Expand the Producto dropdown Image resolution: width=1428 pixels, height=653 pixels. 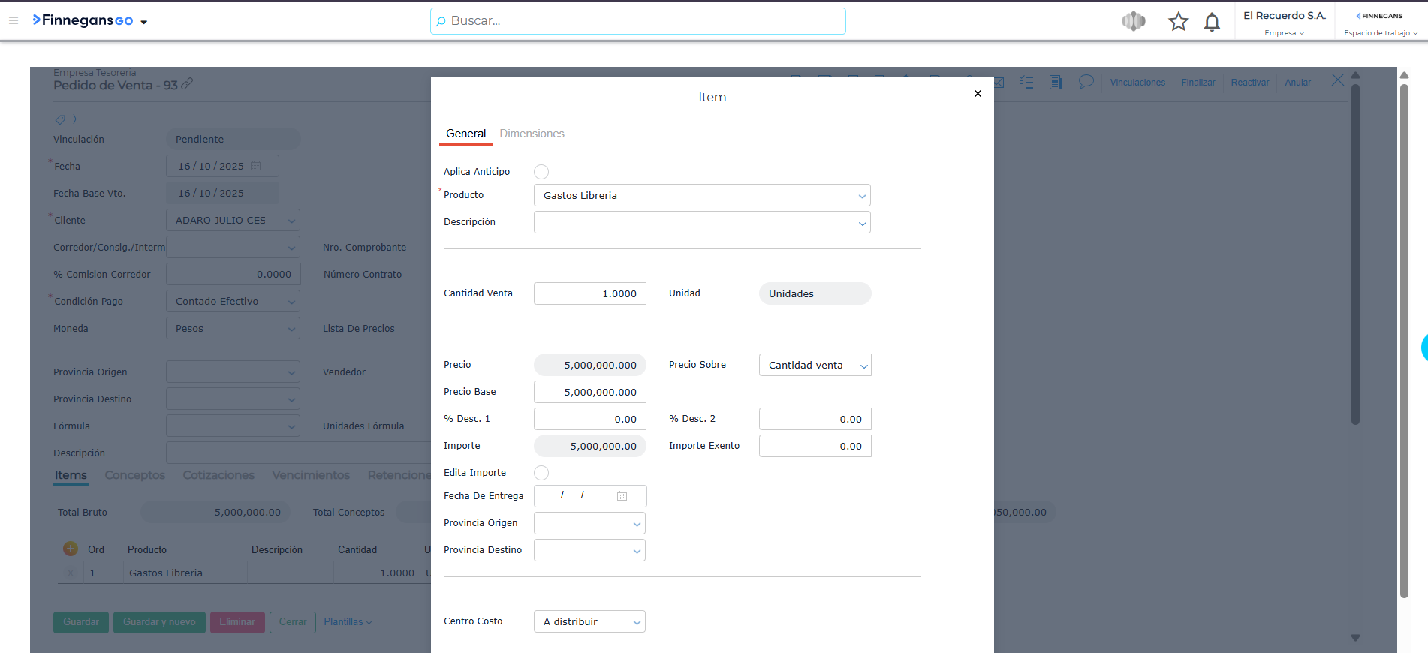[x=862, y=196]
